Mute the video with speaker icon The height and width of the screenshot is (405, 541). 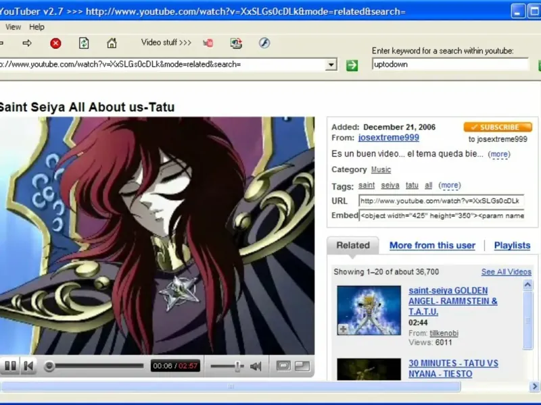256,366
